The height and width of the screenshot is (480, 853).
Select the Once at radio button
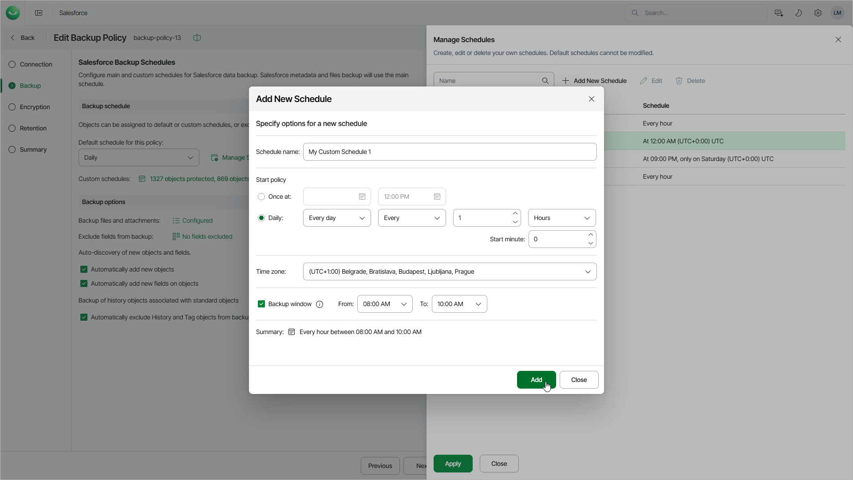pyautogui.click(x=261, y=197)
